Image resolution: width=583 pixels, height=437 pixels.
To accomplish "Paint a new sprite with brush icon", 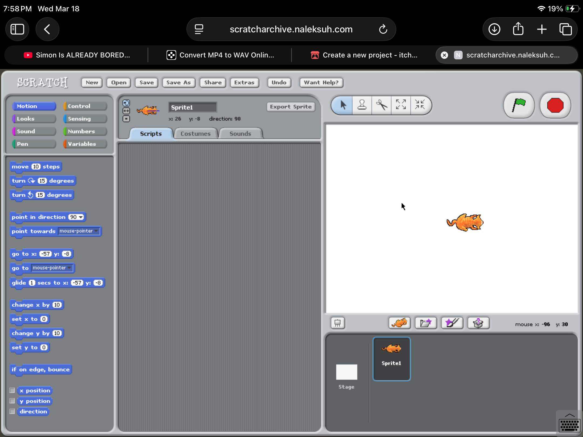I will click(x=452, y=323).
